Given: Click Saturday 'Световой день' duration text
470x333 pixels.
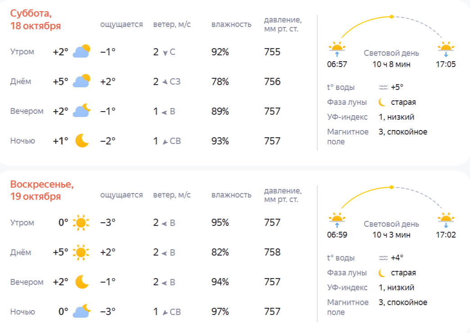Looking at the screenshot, I should tap(391, 64).
